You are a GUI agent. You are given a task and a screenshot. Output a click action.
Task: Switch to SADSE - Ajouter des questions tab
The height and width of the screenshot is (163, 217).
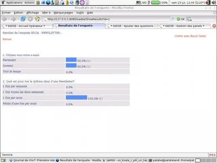click(132, 26)
